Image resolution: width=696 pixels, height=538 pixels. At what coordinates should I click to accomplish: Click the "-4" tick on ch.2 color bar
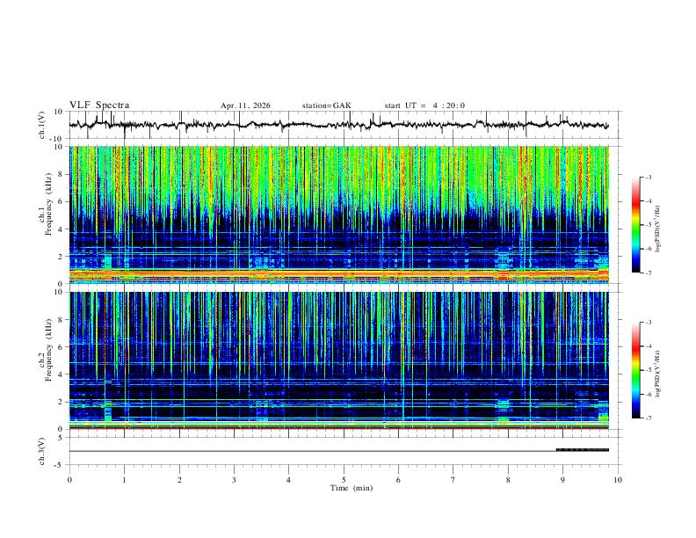pos(648,346)
